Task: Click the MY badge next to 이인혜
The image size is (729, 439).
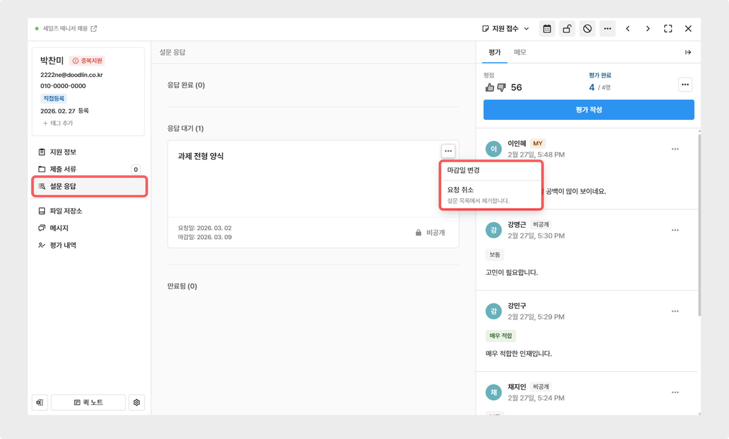Action: [537, 143]
